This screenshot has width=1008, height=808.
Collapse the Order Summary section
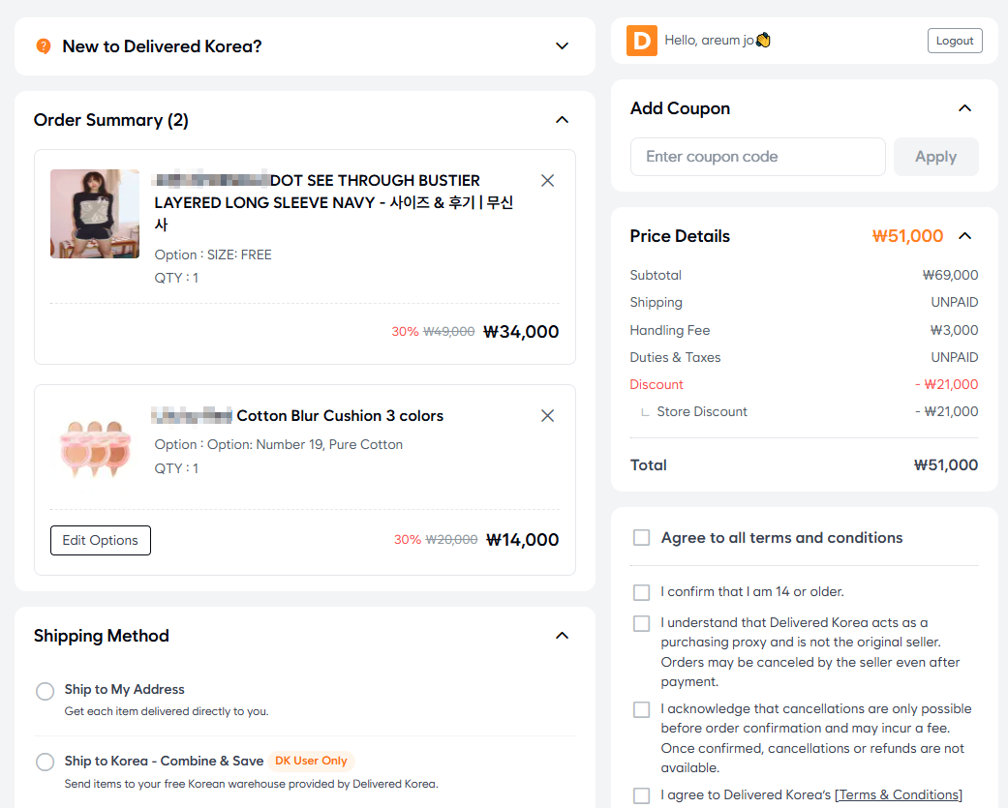(562, 120)
